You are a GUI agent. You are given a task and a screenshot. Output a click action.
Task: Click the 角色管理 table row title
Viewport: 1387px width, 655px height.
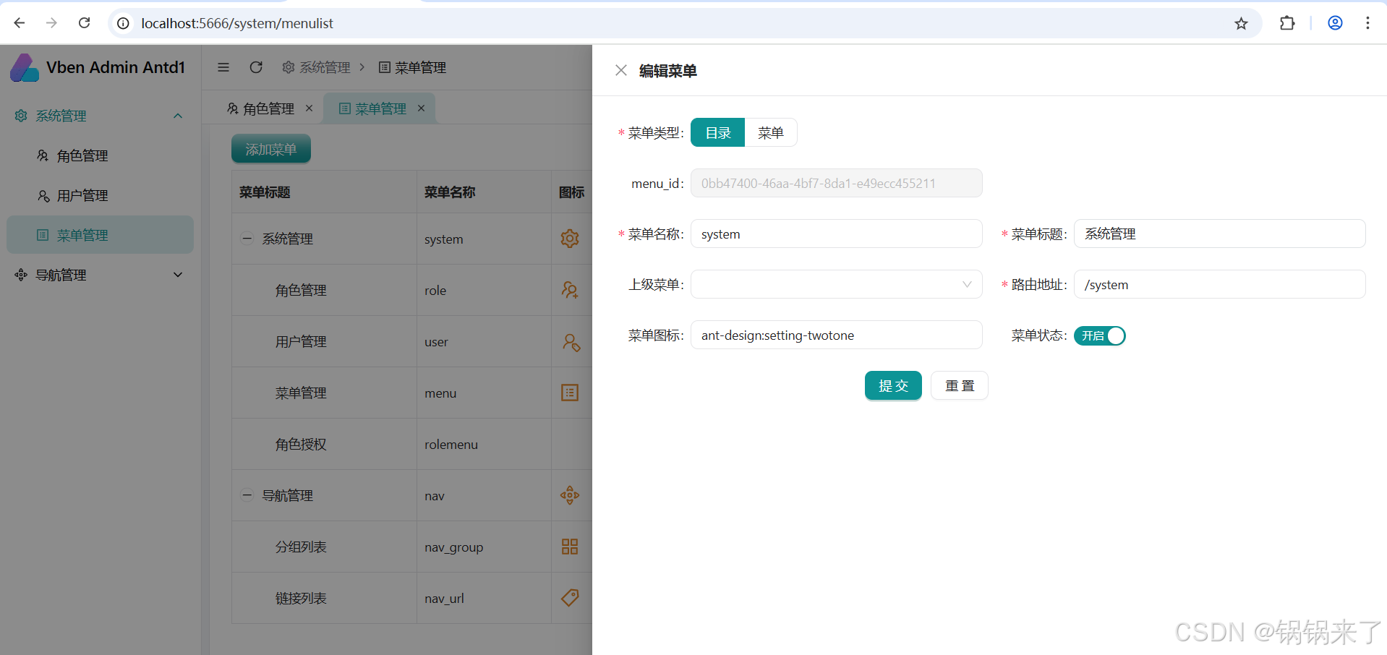[x=301, y=290]
